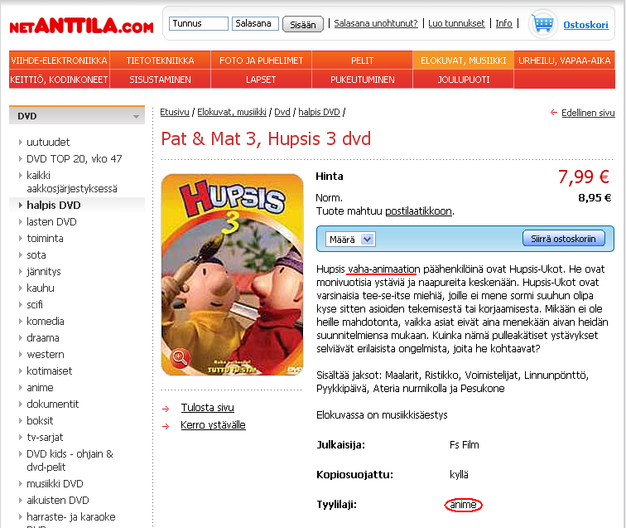Open the Määrä quantity dropdown
This screenshot has height=528, width=626.
point(350,239)
